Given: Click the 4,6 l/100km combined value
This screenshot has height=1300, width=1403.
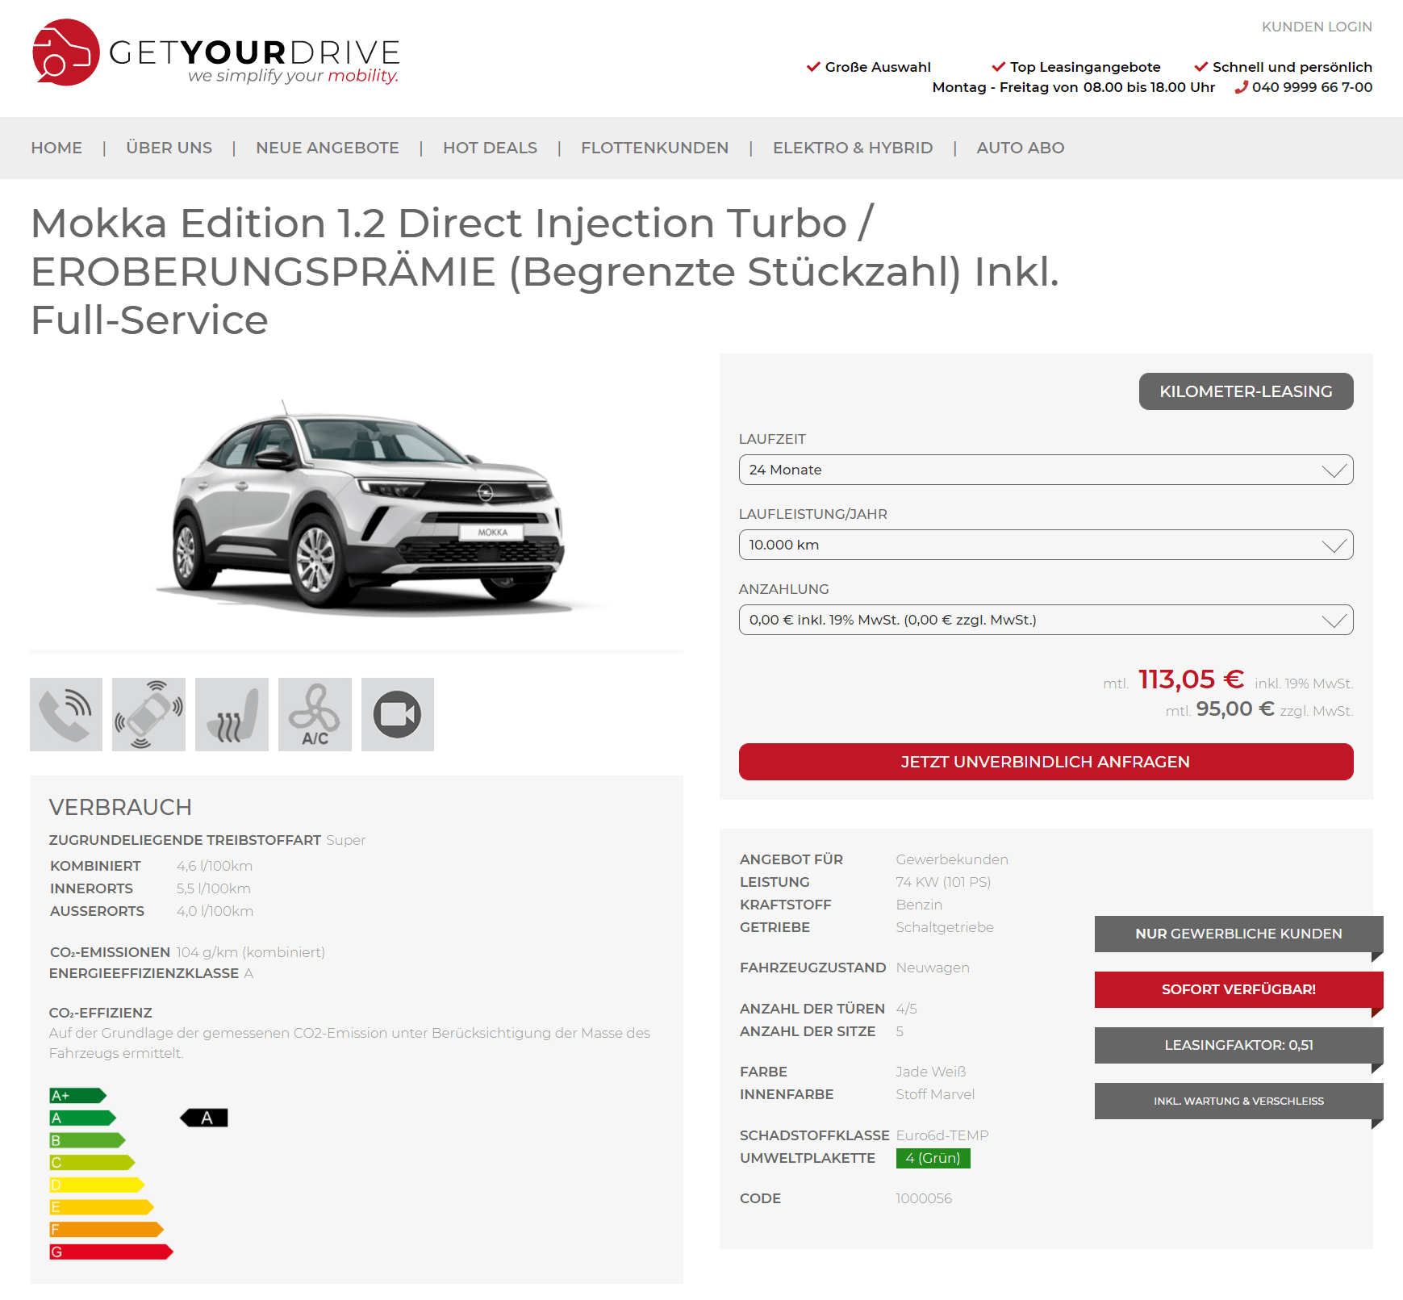Looking at the screenshot, I should coord(215,866).
